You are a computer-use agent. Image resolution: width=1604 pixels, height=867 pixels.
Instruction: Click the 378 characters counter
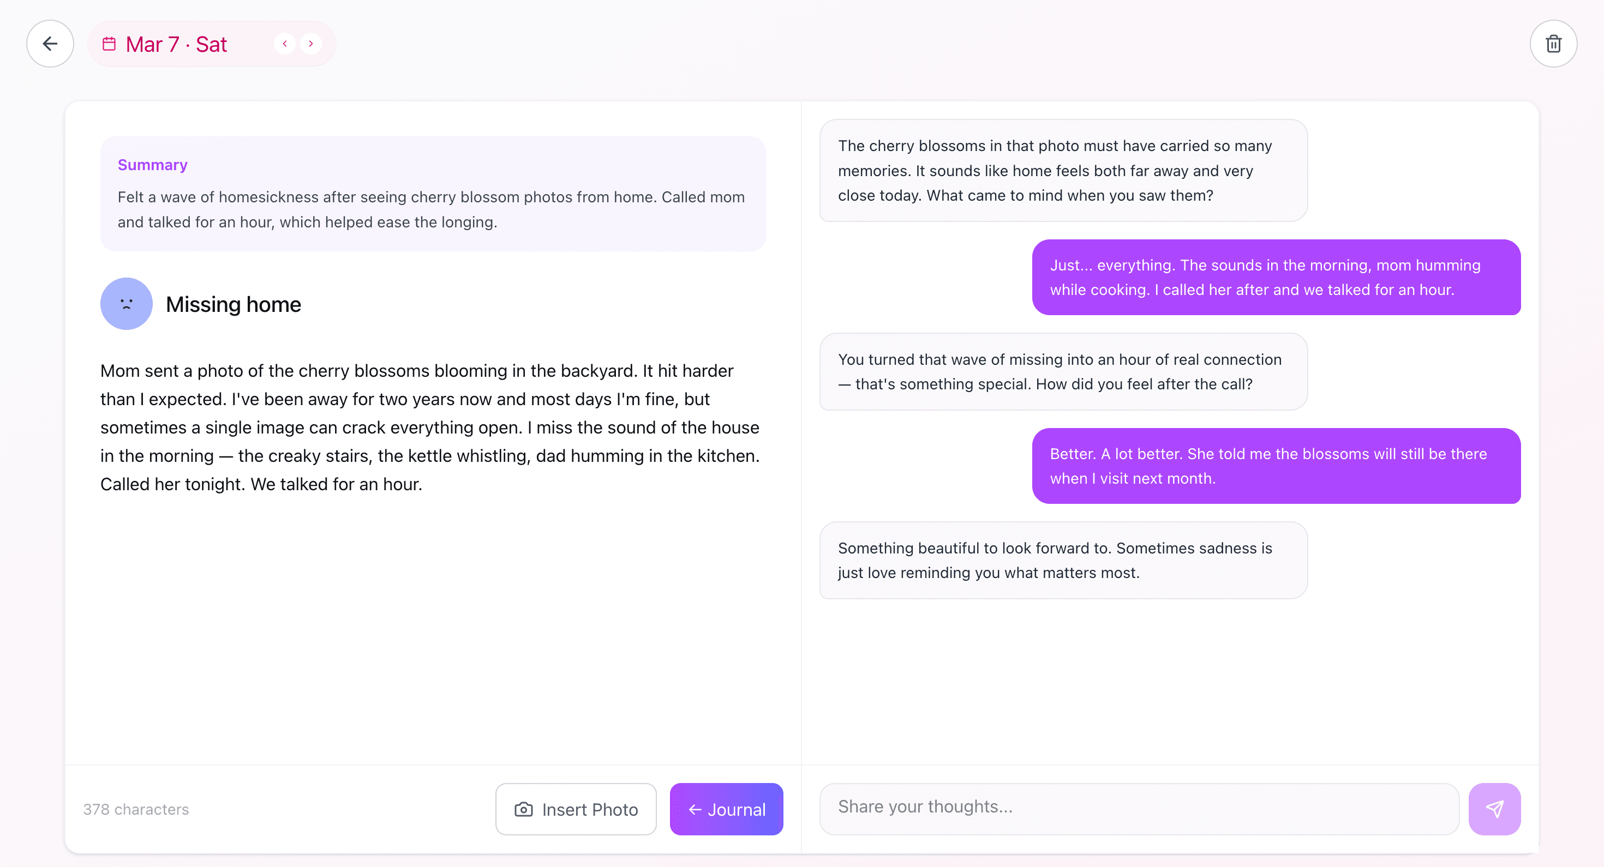[x=136, y=809]
